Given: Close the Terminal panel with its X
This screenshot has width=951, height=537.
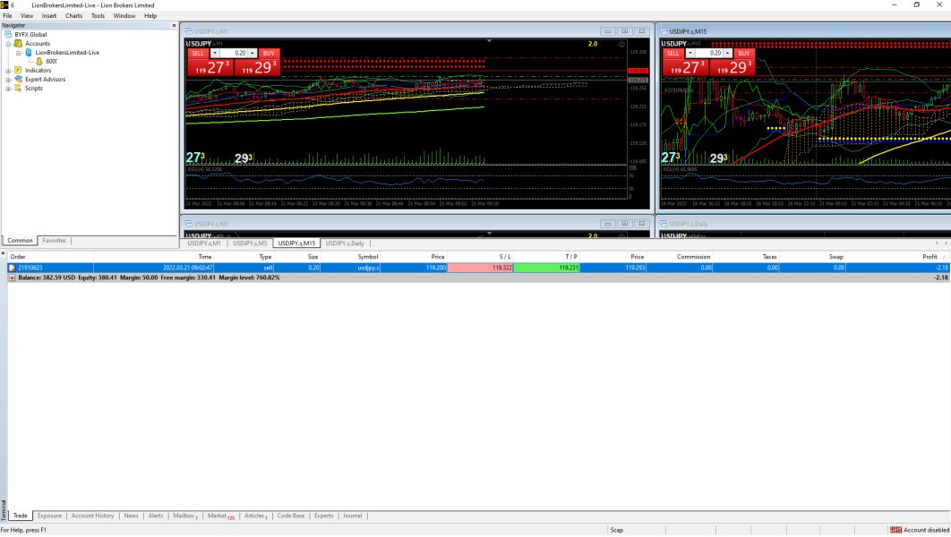Looking at the screenshot, I should tap(3, 253).
